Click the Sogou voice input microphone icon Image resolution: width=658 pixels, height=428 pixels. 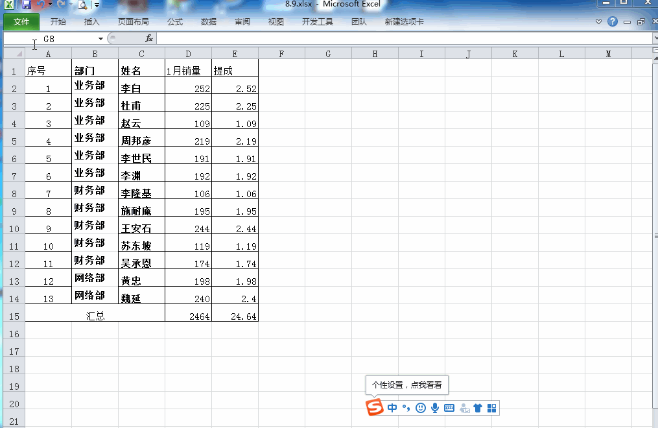point(434,407)
